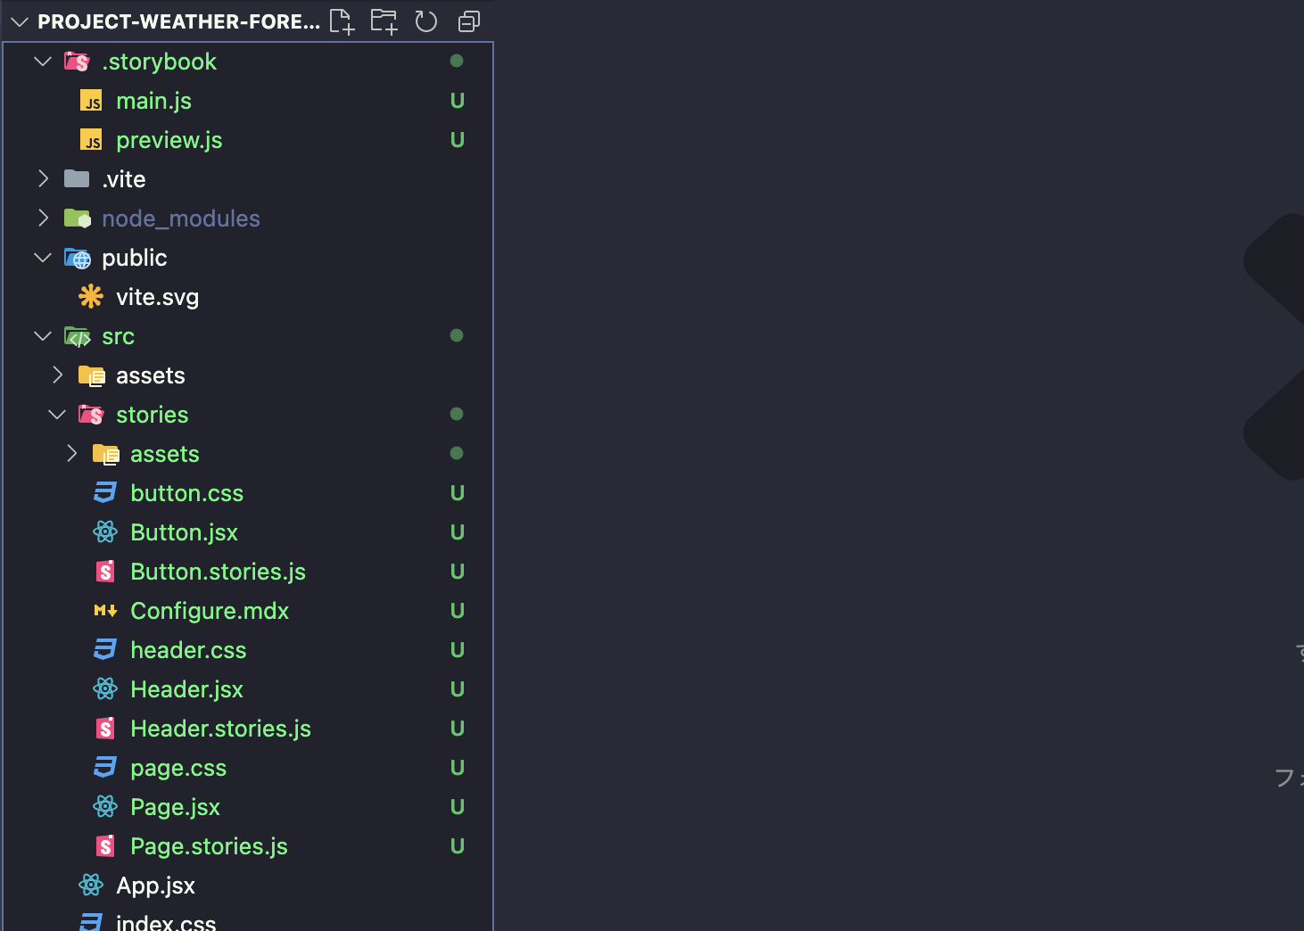The height and width of the screenshot is (931, 1304).
Task: Click the node_modules folder icon
Action: [78, 218]
